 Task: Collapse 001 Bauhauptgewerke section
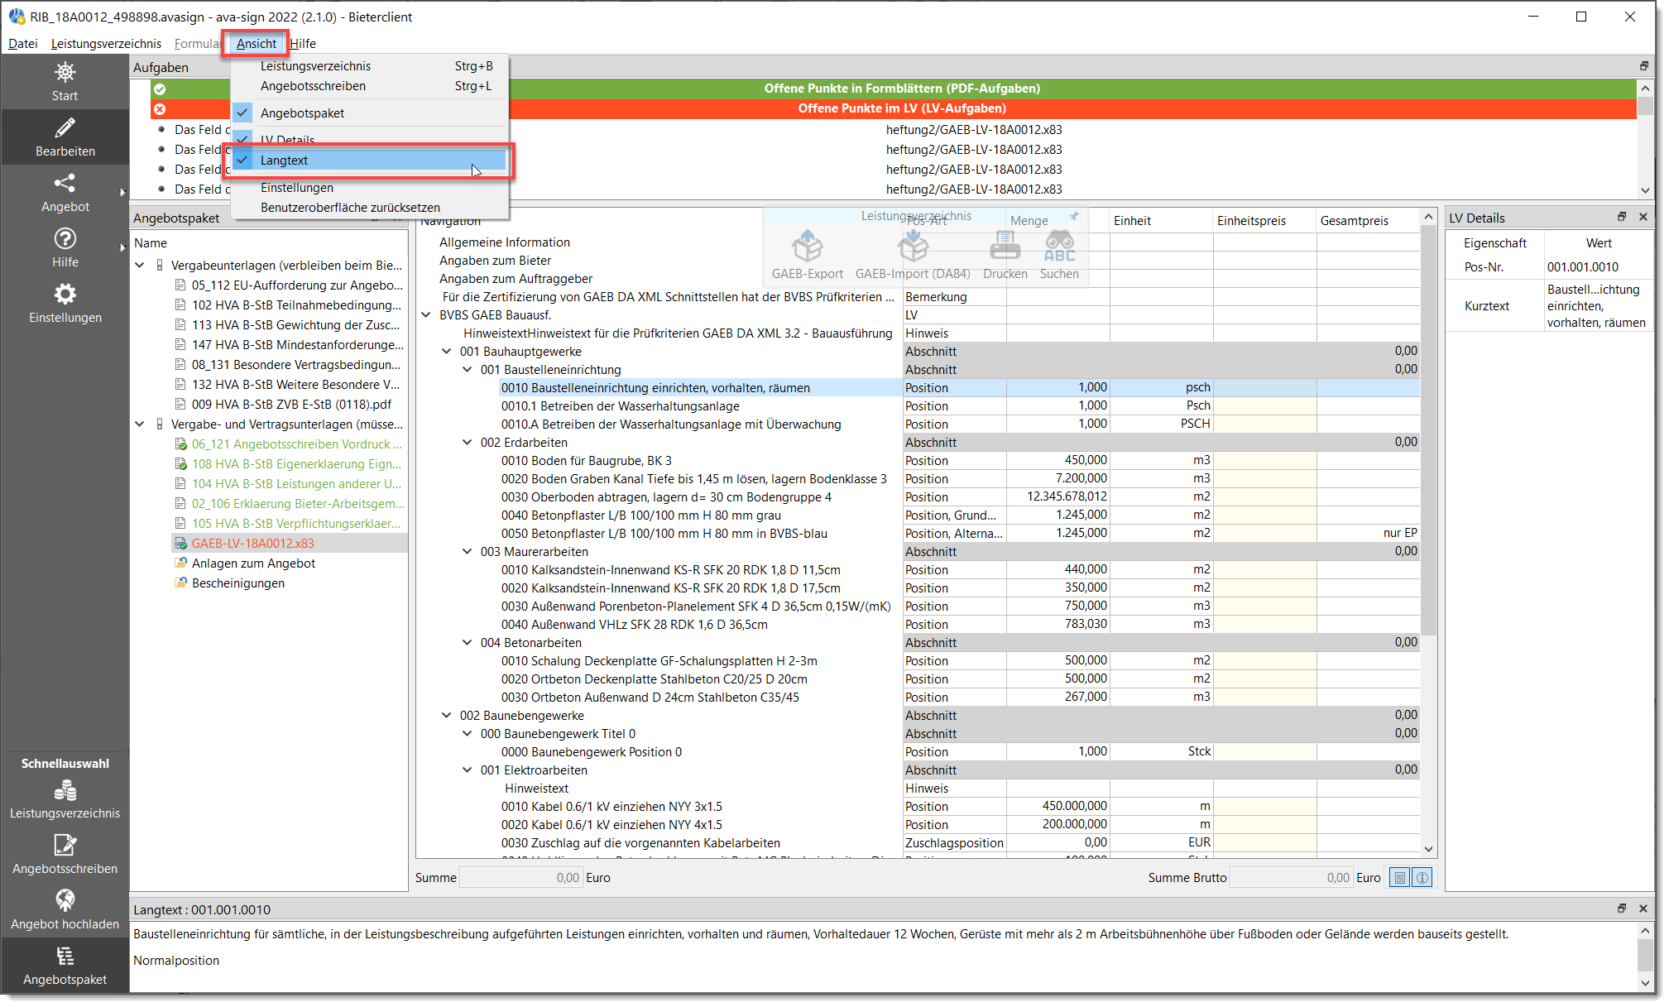coord(447,352)
